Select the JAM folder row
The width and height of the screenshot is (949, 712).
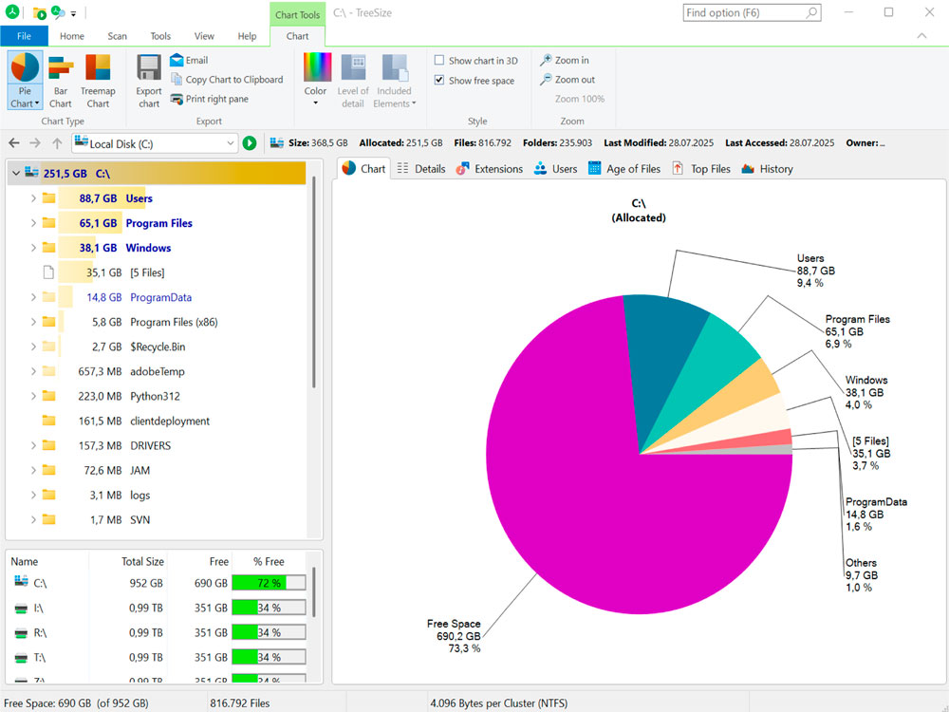158,471
